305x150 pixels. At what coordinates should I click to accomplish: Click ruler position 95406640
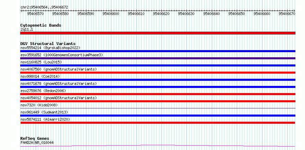(x=212, y=14)
